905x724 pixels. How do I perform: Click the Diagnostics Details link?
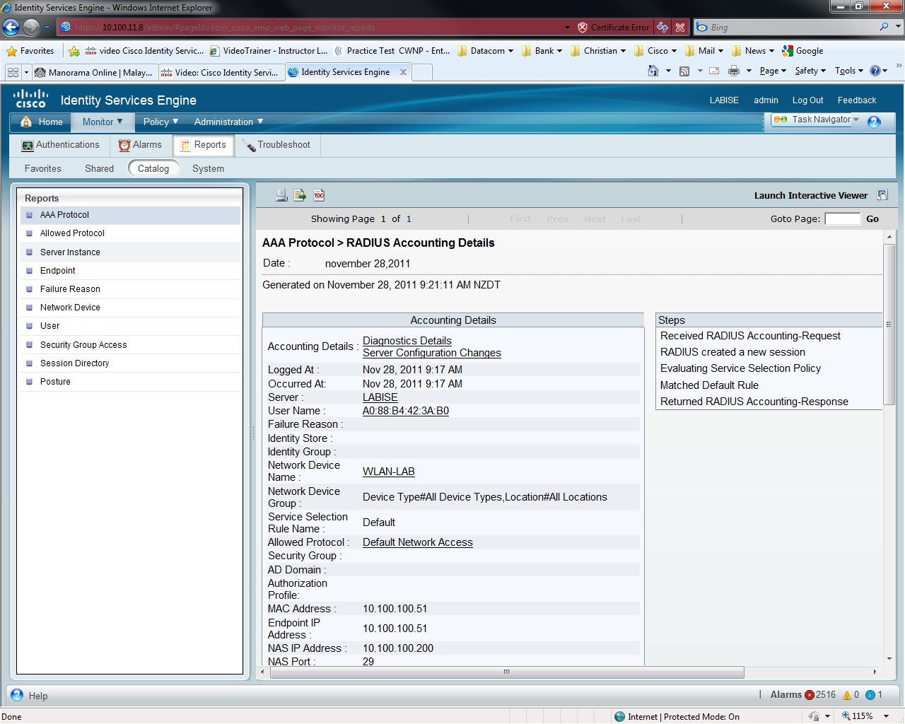pyautogui.click(x=407, y=341)
